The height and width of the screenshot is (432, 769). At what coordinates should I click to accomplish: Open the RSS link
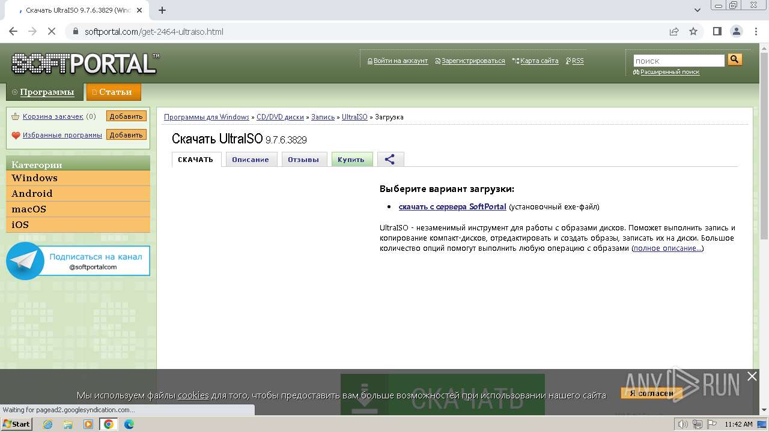coord(578,61)
